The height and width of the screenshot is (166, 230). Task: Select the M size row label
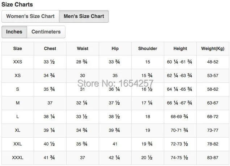coord(18,103)
